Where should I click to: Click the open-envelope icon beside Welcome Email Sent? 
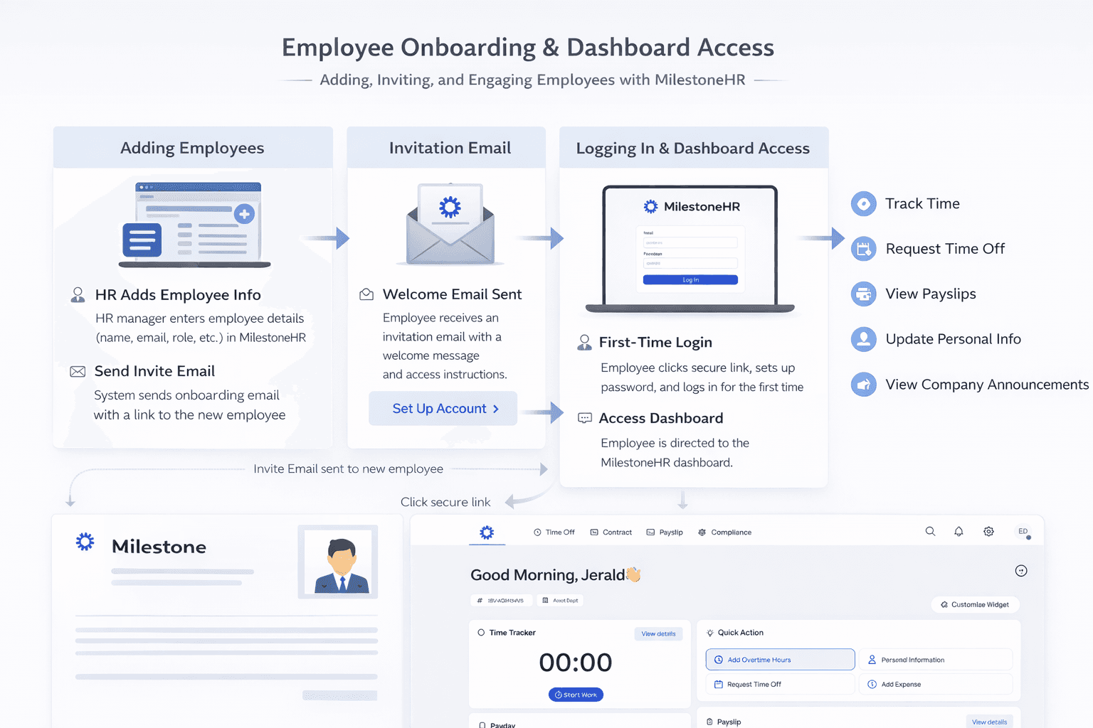366,294
